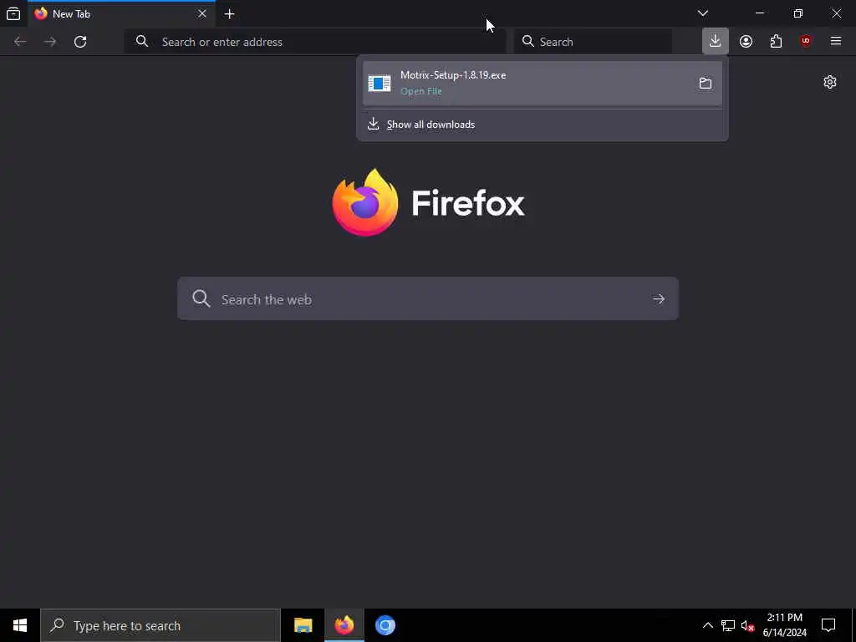Switch to Firefox in taskbar
856x642 pixels.
click(x=344, y=625)
